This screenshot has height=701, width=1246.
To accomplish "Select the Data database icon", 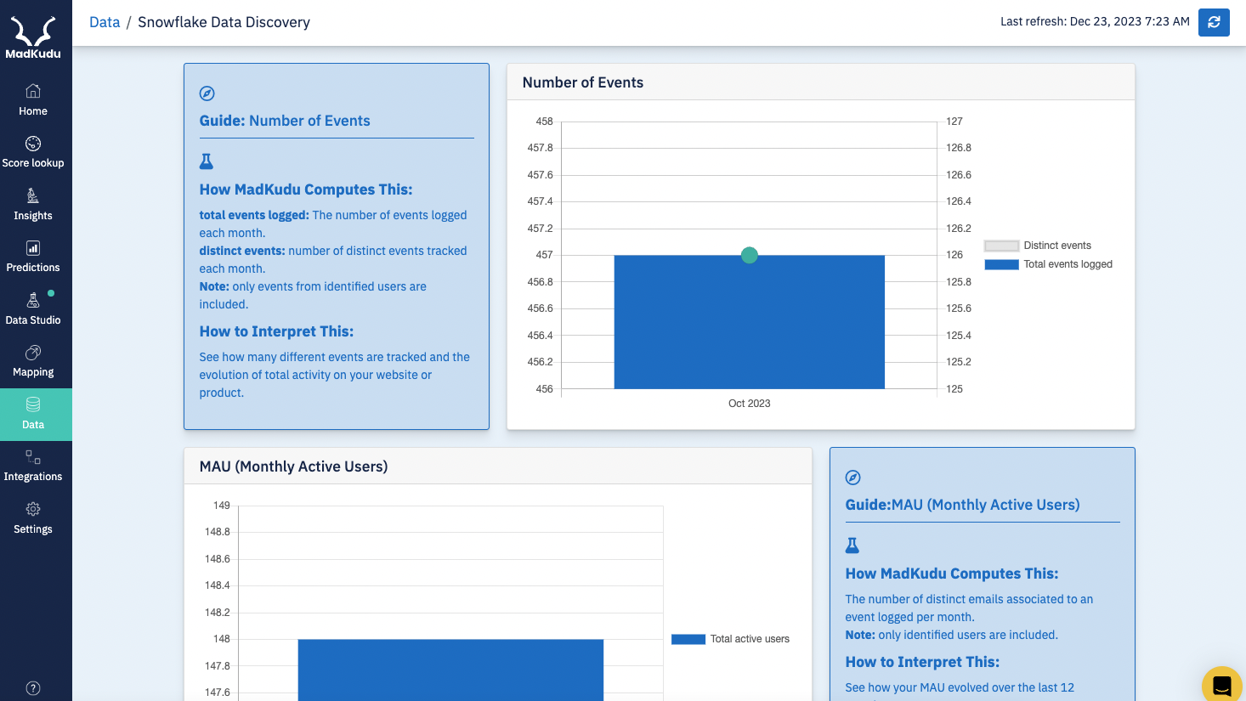I will pos(33,404).
